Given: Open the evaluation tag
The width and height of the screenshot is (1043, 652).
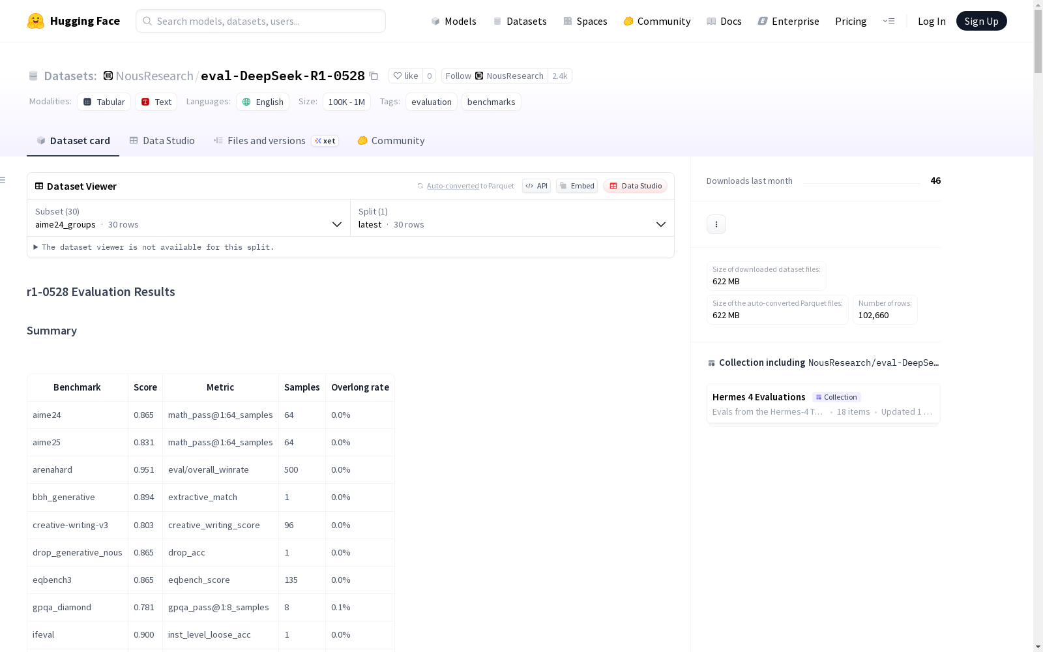Looking at the screenshot, I should [432, 102].
